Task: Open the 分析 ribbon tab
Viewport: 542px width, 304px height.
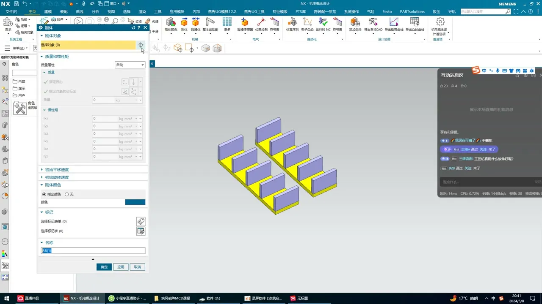Action: click(95, 11)
